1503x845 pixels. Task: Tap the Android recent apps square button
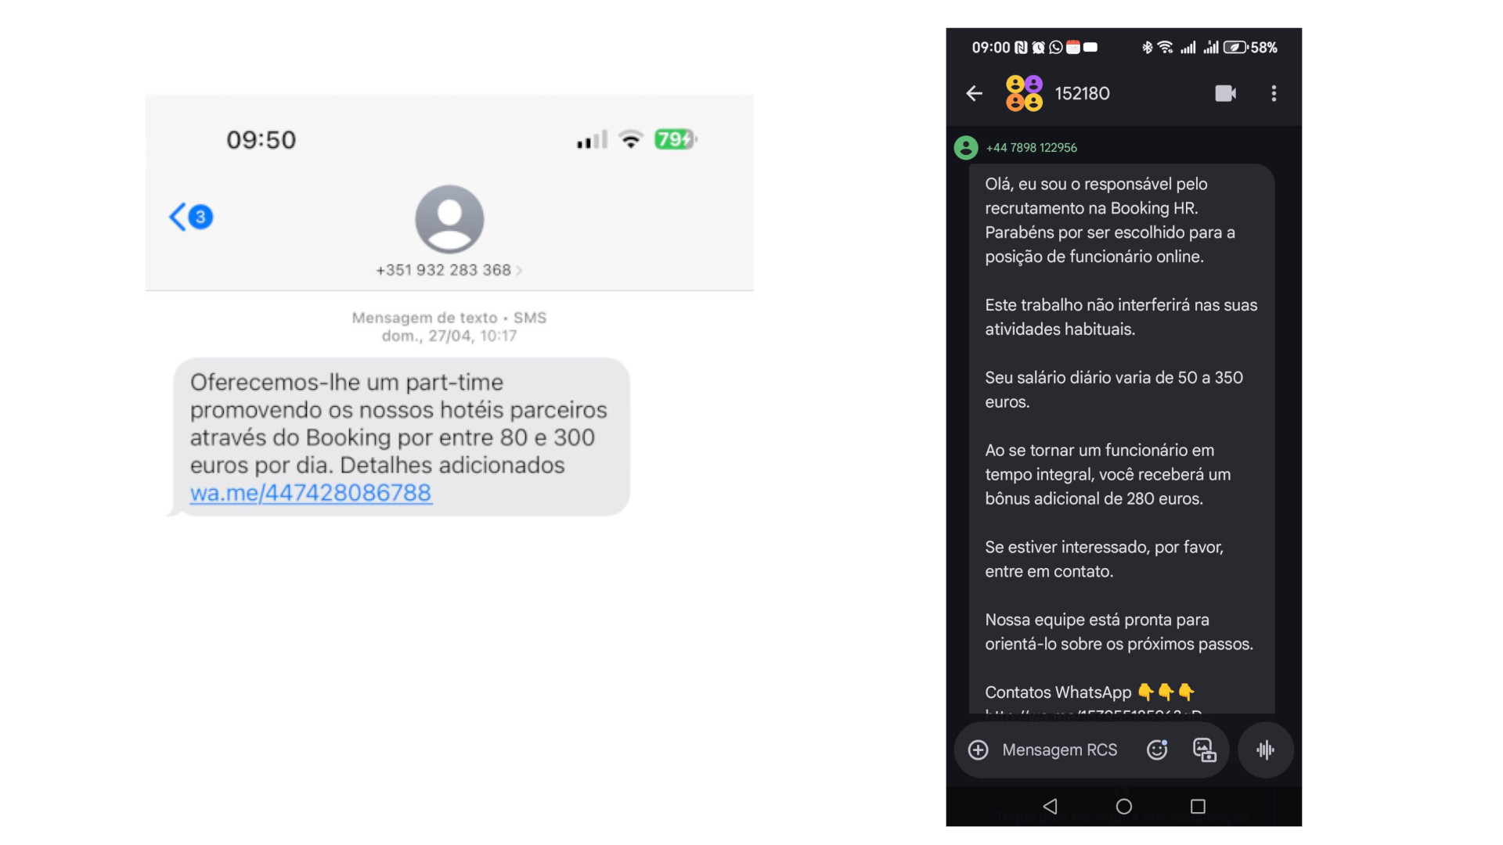[x=1198, y=807]
